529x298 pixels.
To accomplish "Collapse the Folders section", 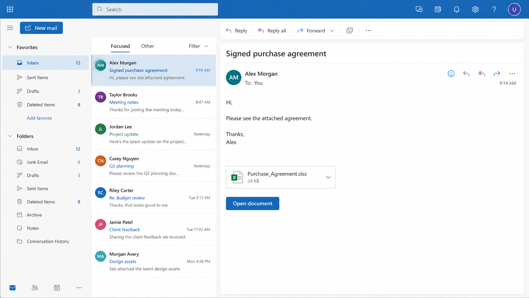I will tap(10, 136).
